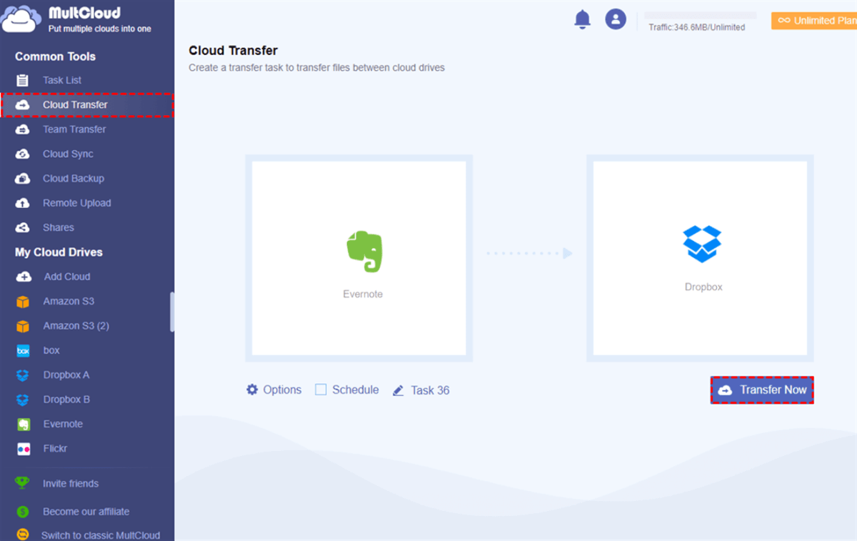Click the Add Cloud plus icon
The height and width of the screenshot is (541, 857).
[x=24, y=277]
